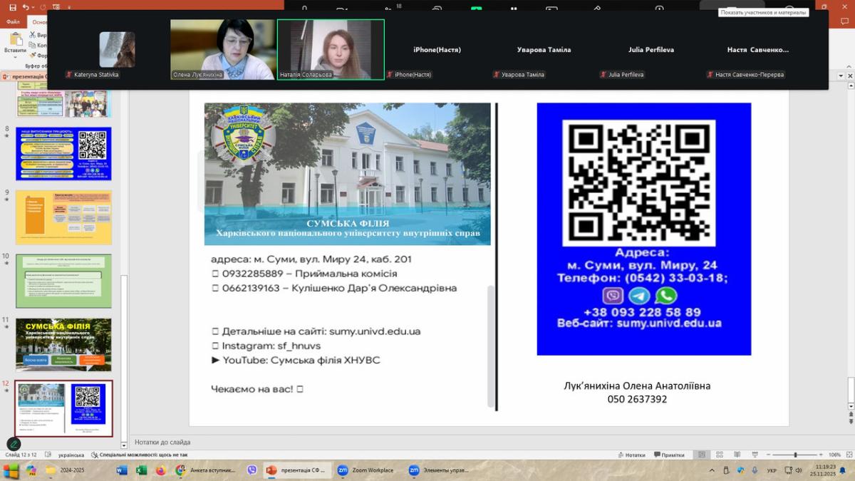Select slide 8 thumbnail with QR code
855x481 pixels.
point(63,154)
